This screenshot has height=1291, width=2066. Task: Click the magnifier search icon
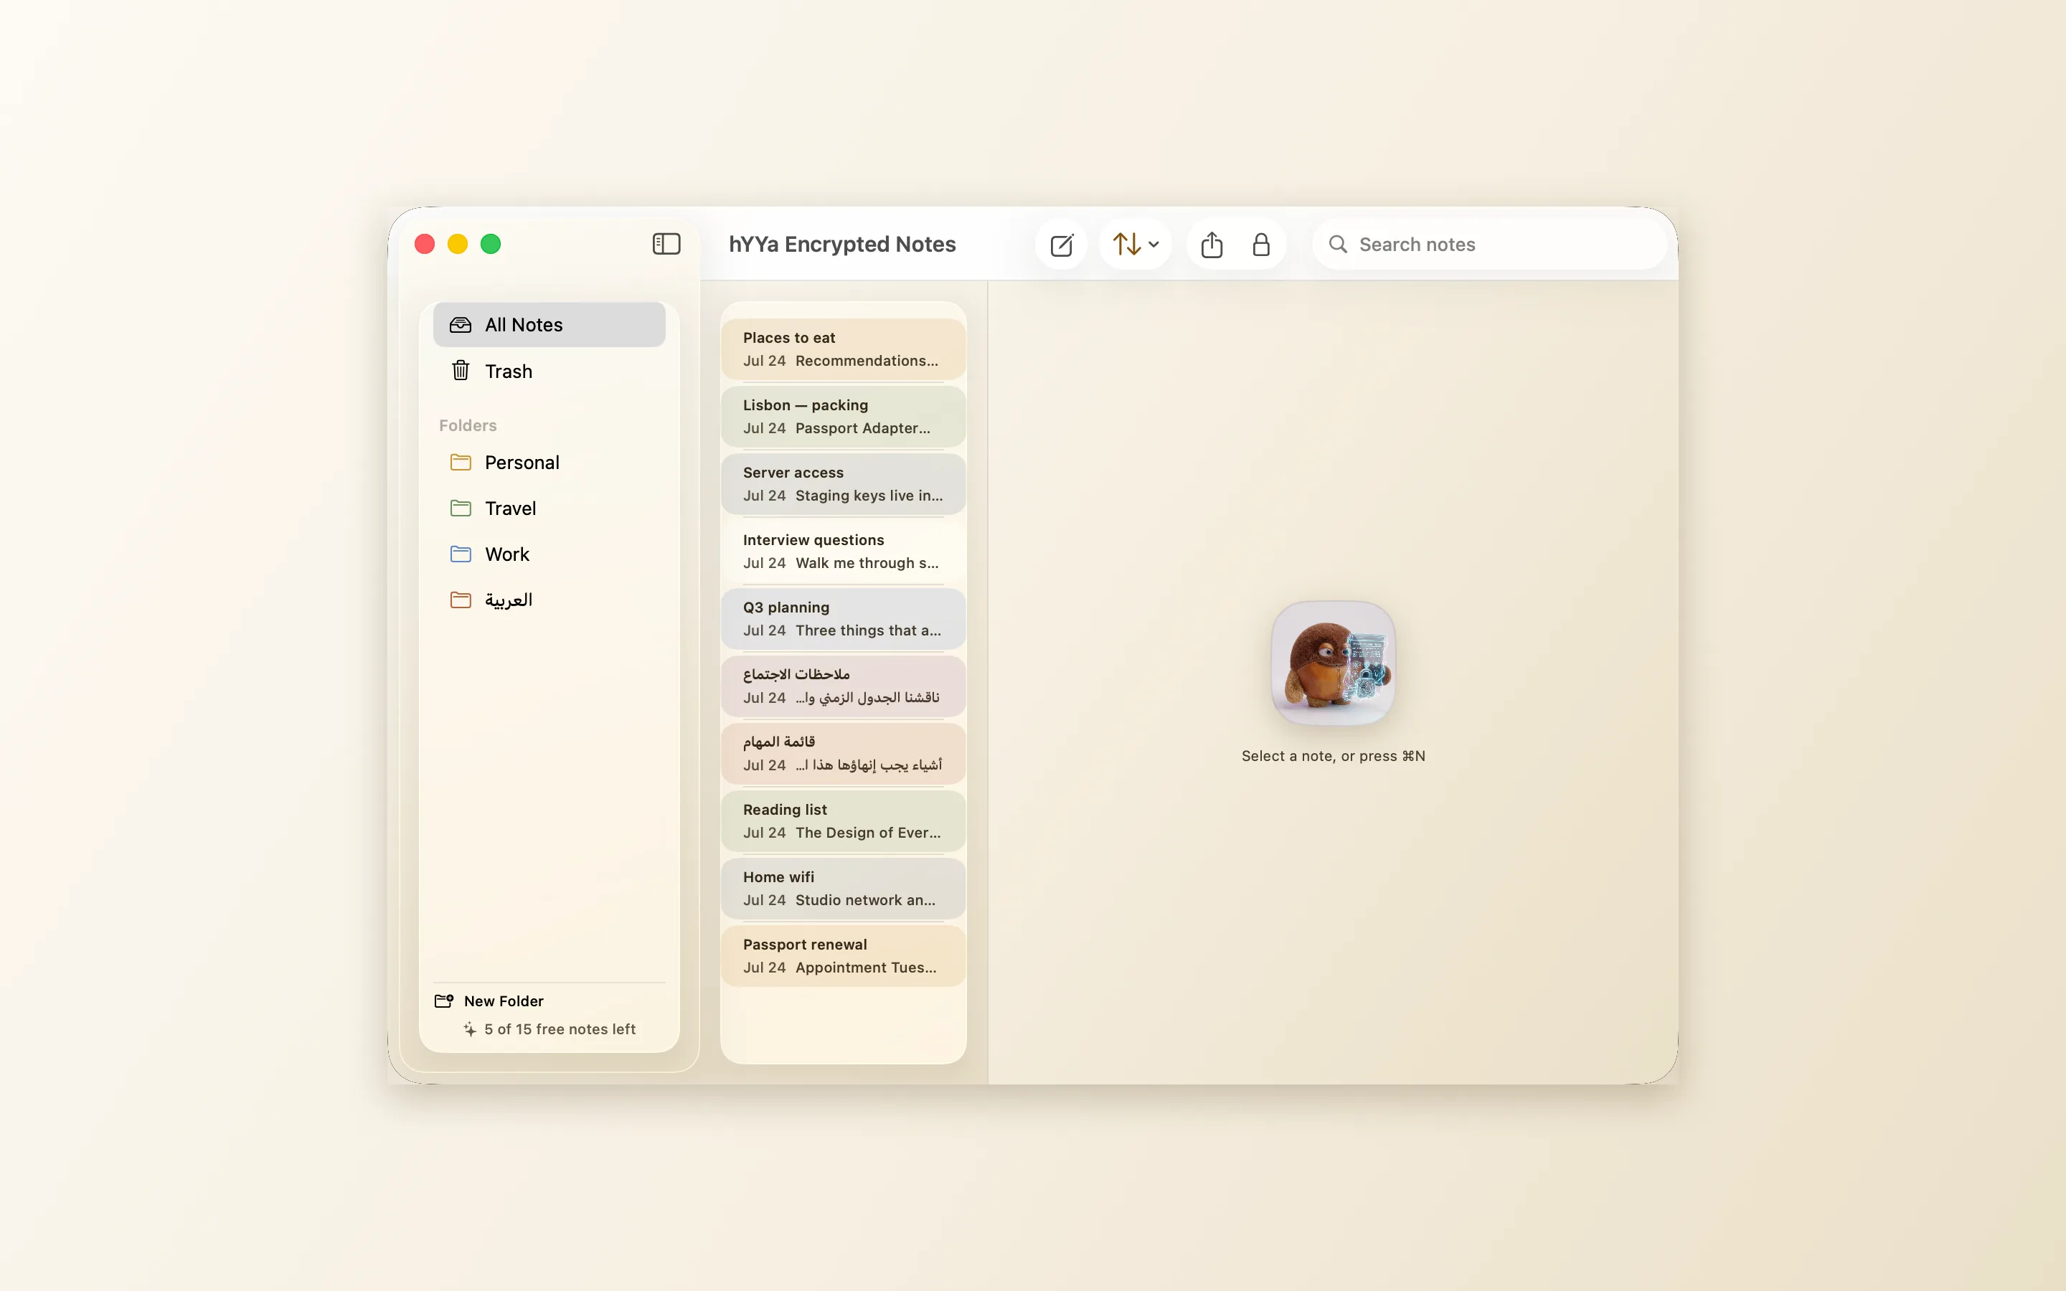click(x=1338, y=245)
